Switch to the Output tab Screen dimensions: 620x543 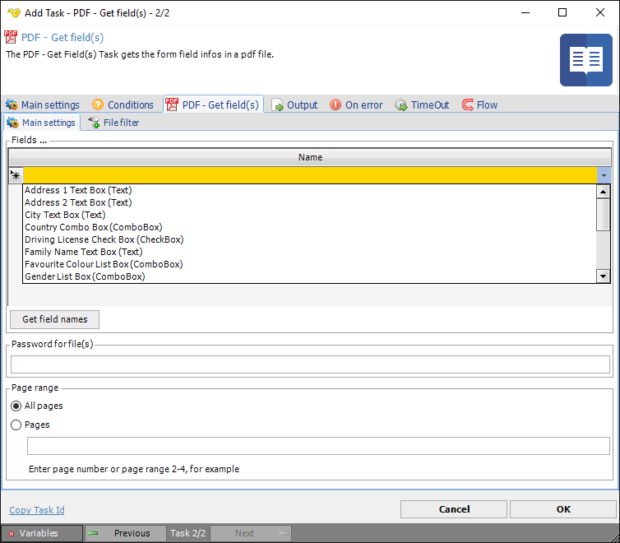[x=295, y=104]
